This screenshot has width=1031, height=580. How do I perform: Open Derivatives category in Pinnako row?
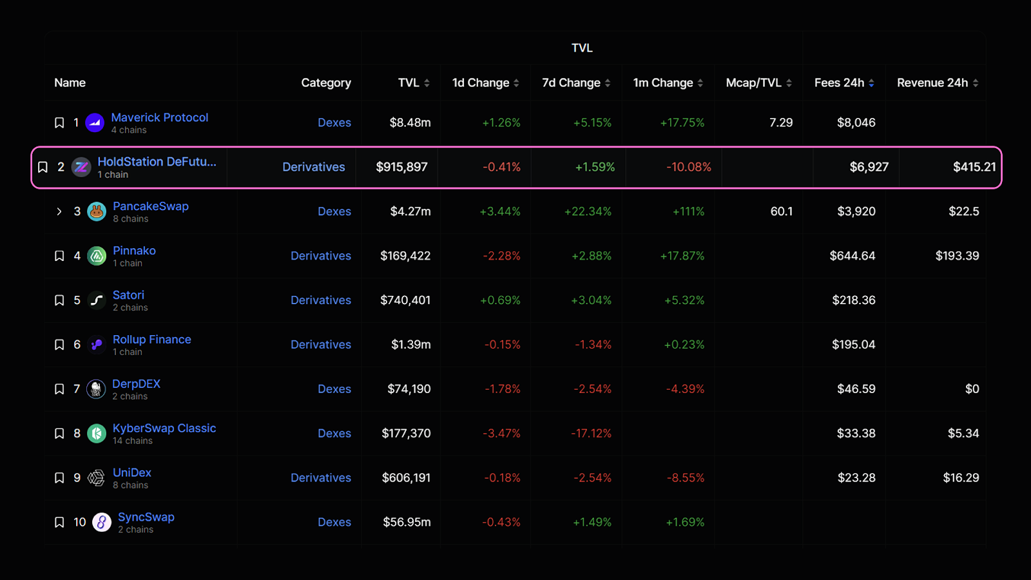click(321, 256)
